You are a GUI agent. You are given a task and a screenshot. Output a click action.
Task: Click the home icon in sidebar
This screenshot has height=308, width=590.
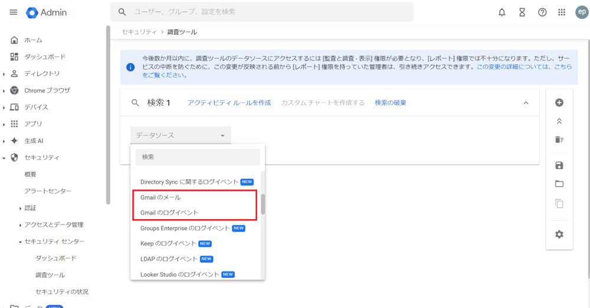coord(14,40)
